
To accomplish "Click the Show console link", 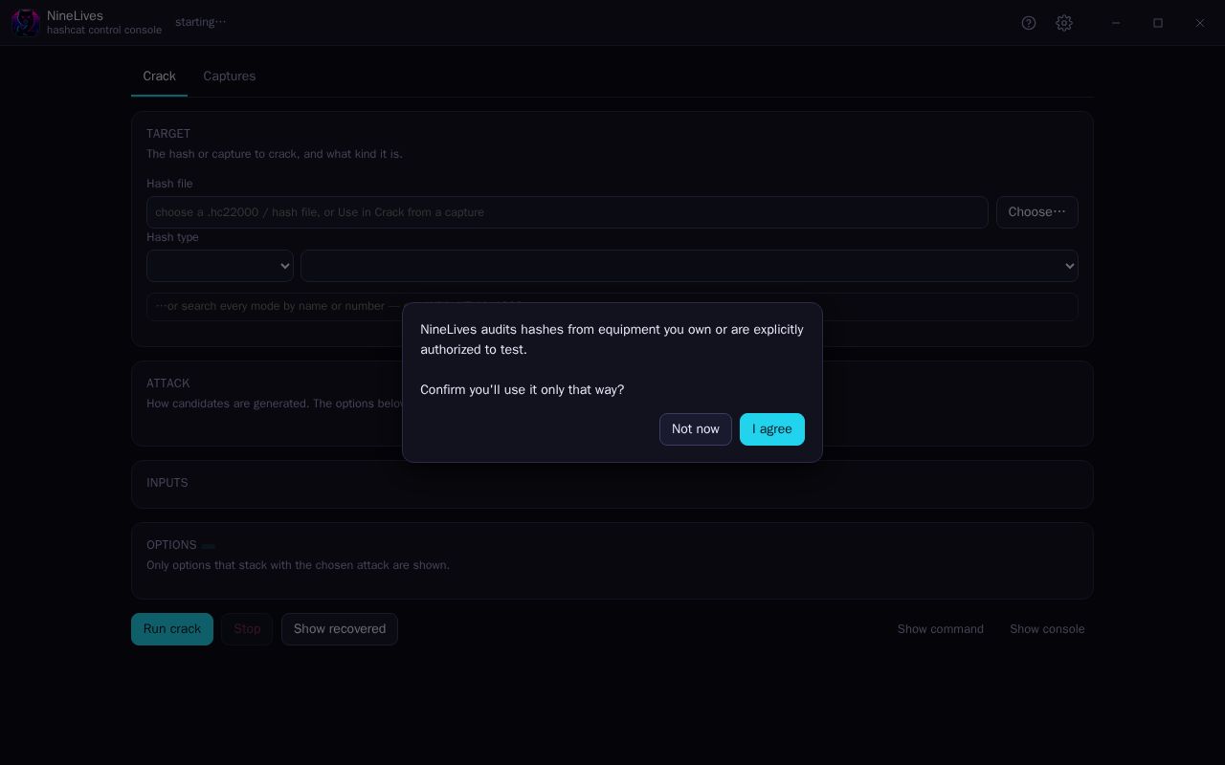I will 1047,629.
